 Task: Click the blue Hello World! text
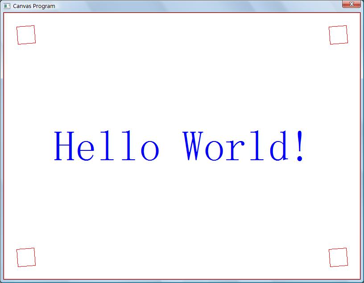179,146
